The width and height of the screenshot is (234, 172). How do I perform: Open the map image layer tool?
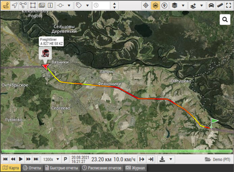click(41, 5)
